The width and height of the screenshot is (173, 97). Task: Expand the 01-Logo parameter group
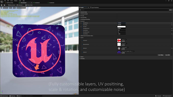(80, 16)
